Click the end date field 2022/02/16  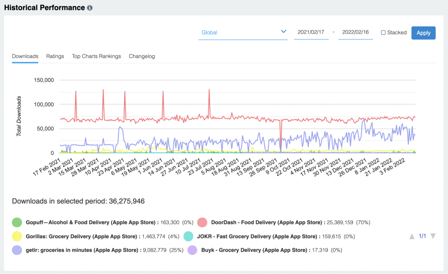point(356,32)
